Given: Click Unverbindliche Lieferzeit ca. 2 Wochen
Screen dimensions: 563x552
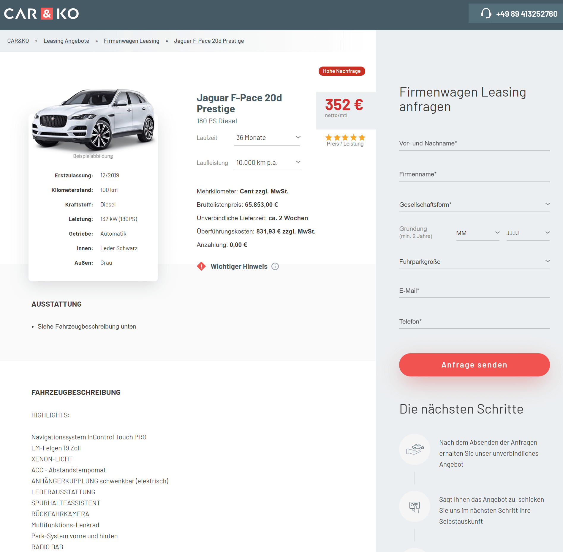Looking at the screenshot, I should (252, 218).
